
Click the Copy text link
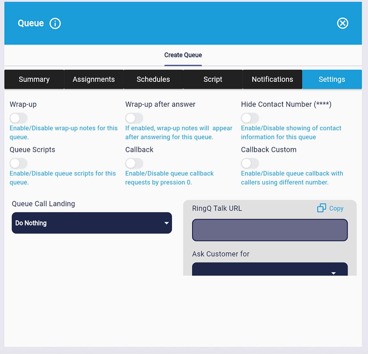point(336,208)
